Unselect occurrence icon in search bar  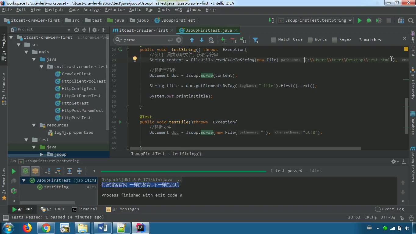pyautogui.click(x=233, y=40)
